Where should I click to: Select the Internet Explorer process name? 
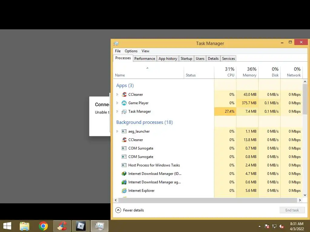tap(141, 191)
